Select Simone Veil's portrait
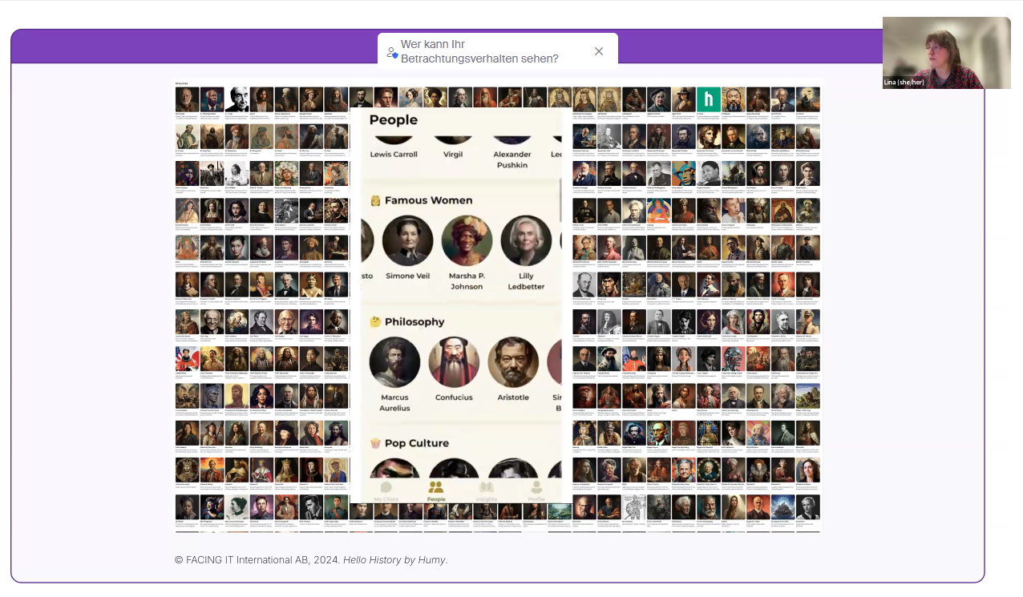Screen dimensions: 1023x597 tap(407, 240)
